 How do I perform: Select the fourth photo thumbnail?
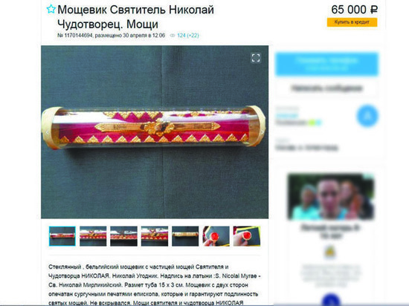coord(155,236)
